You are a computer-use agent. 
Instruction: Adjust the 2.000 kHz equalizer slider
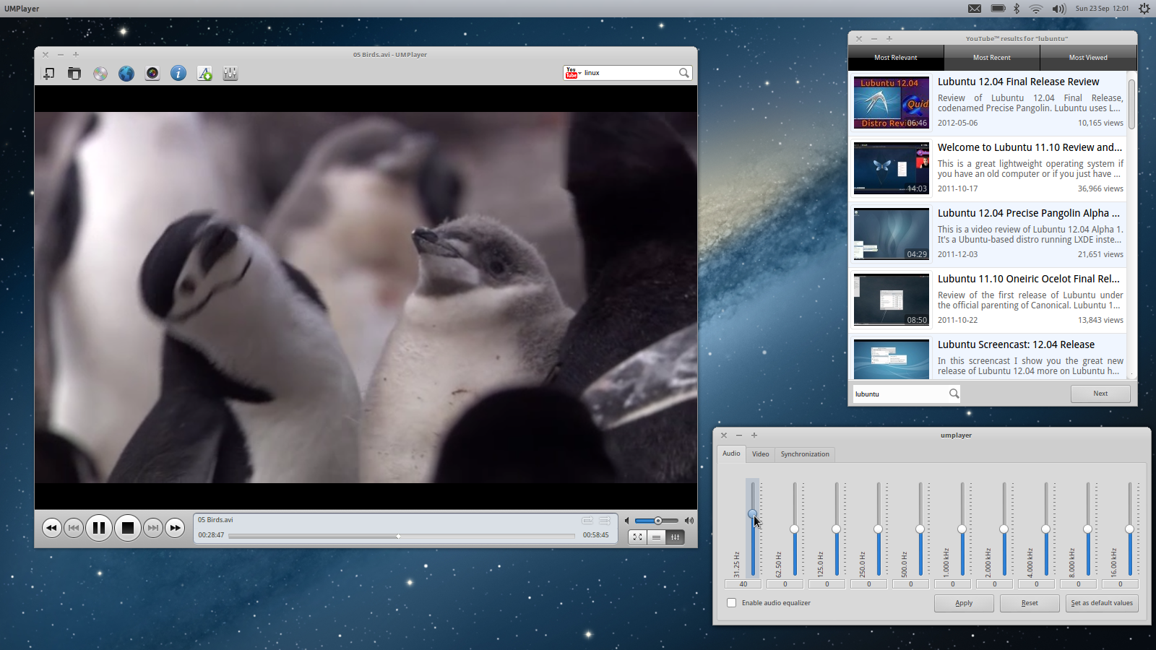click(1004, 529)
